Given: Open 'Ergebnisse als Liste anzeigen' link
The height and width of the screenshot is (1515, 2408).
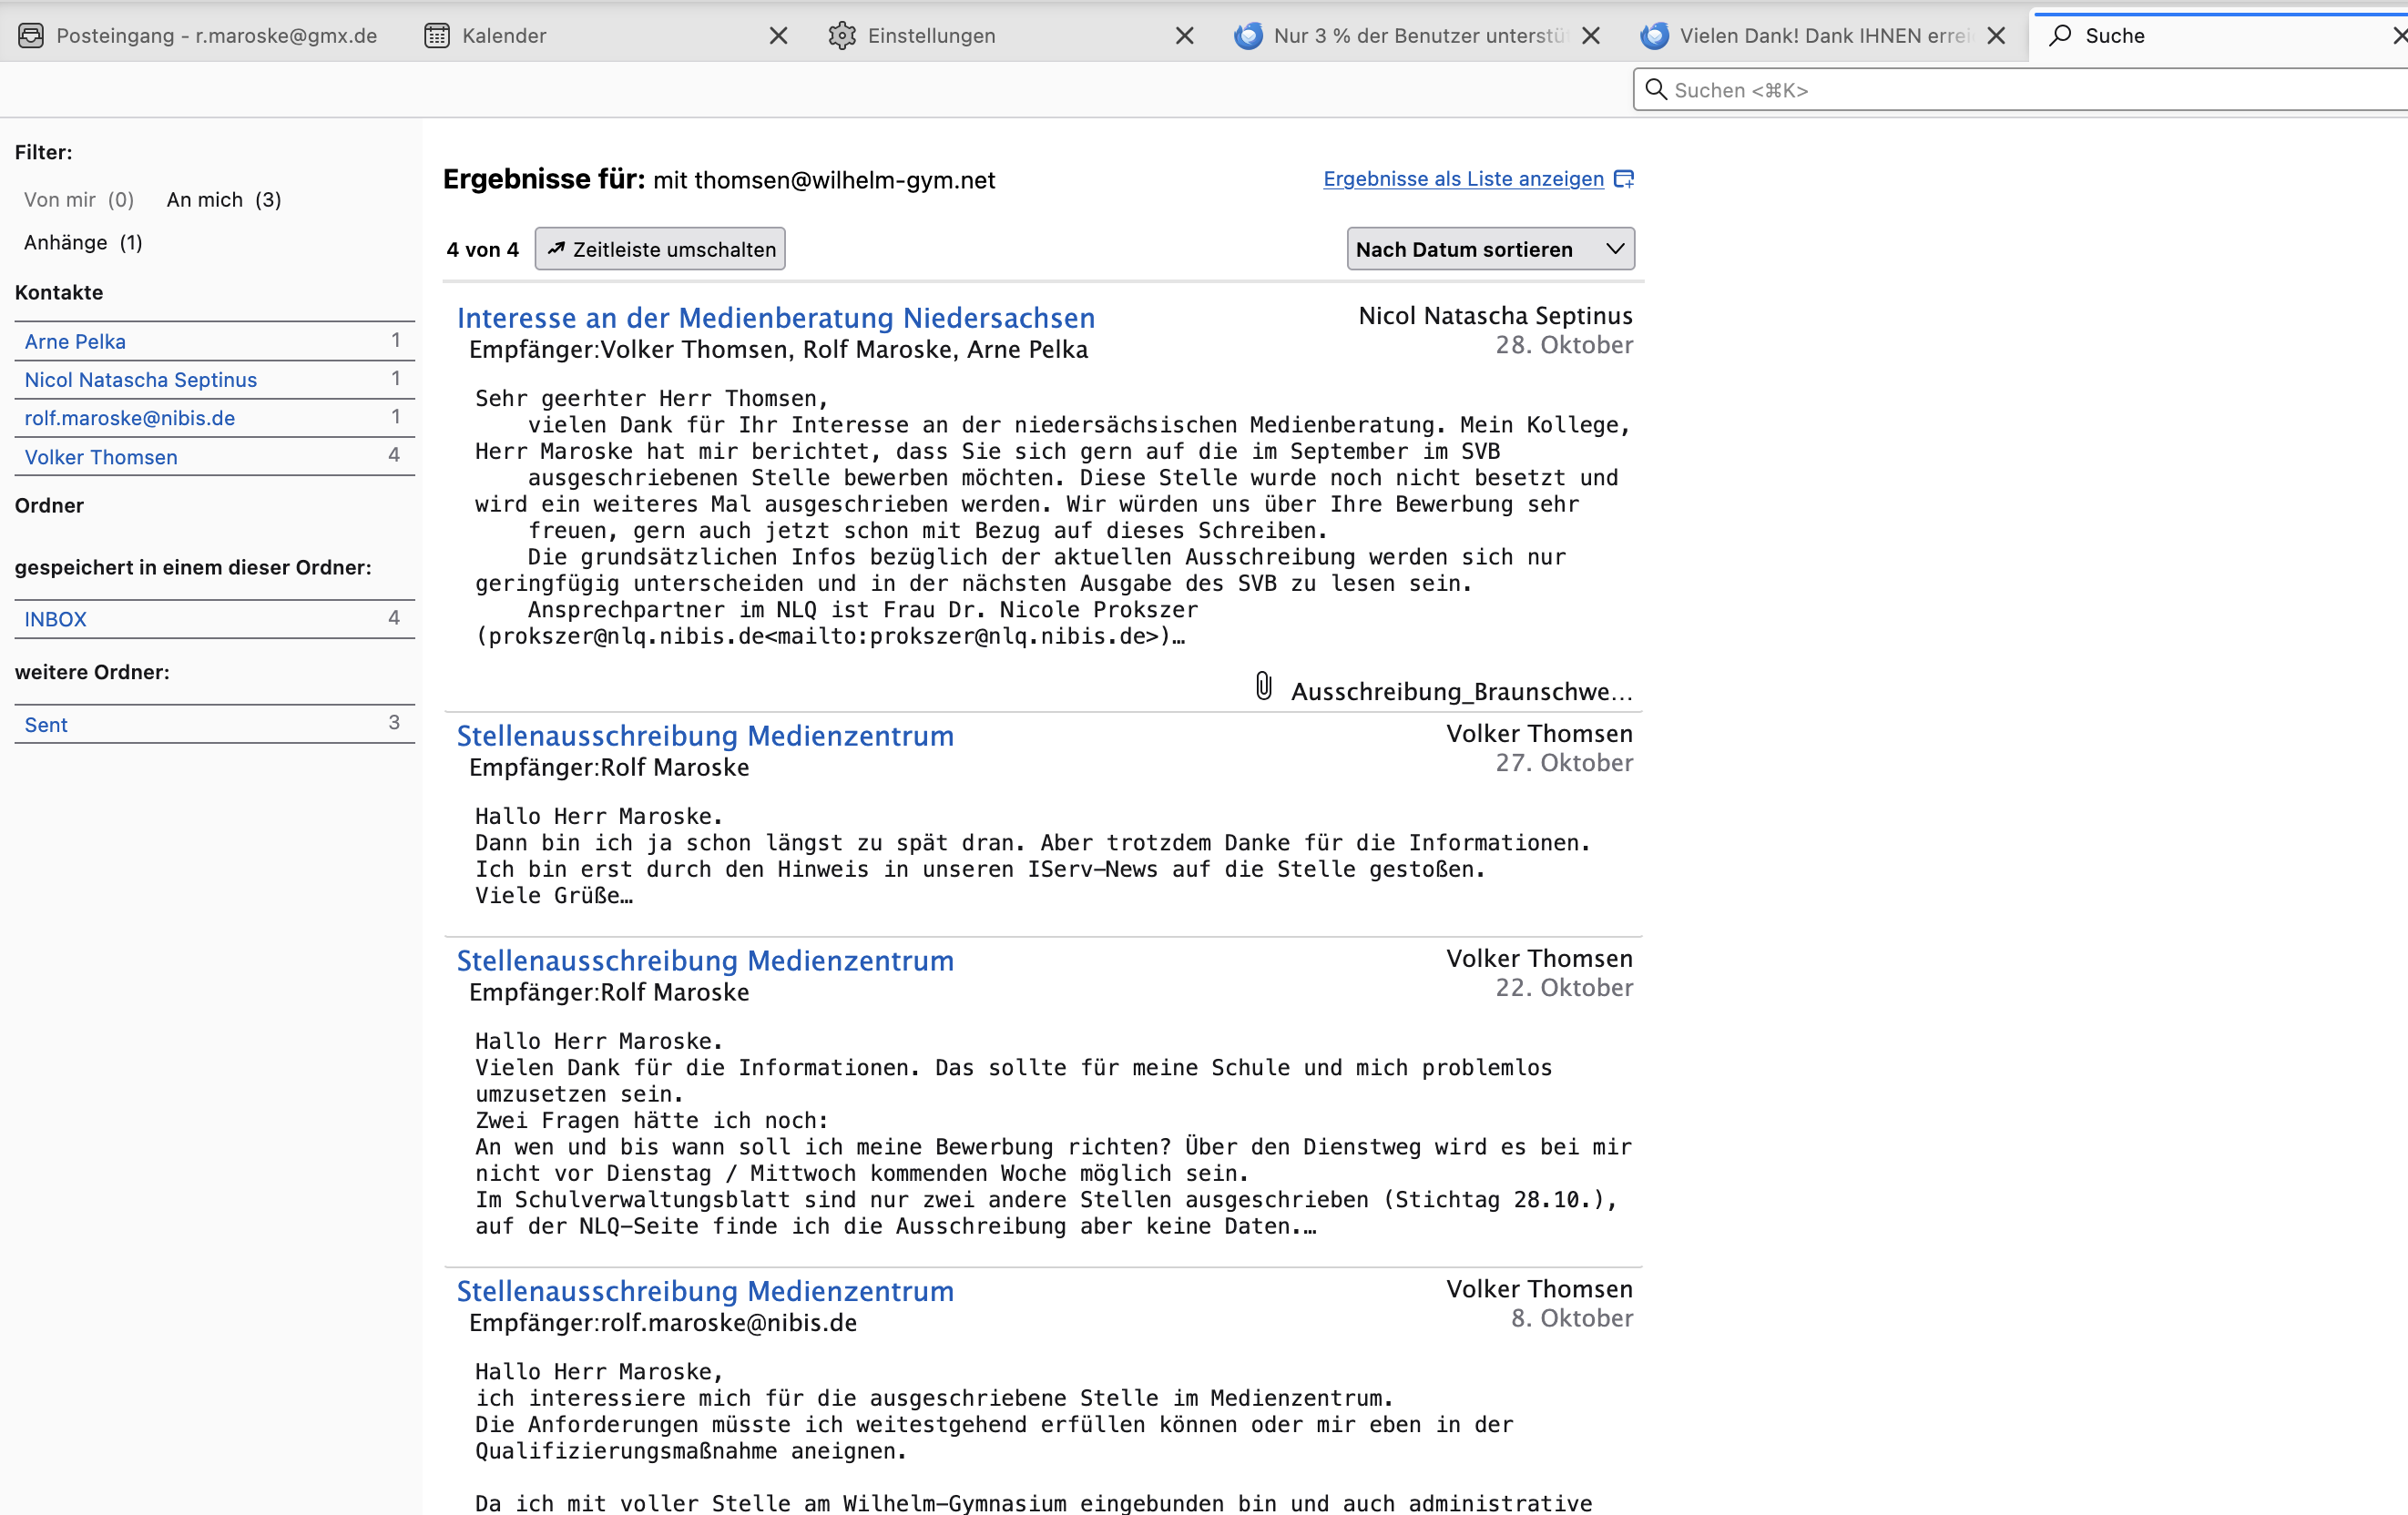Looking at the screenshot, I should point(1463,179).
